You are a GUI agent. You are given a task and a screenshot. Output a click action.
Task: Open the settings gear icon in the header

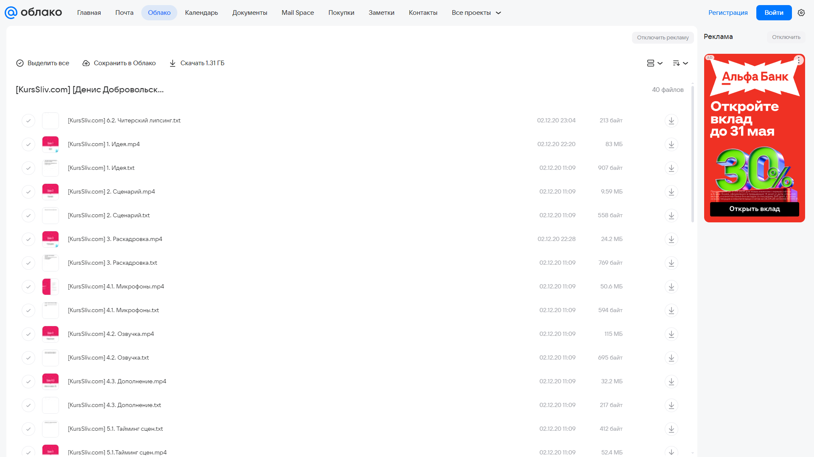coord(801,13)
